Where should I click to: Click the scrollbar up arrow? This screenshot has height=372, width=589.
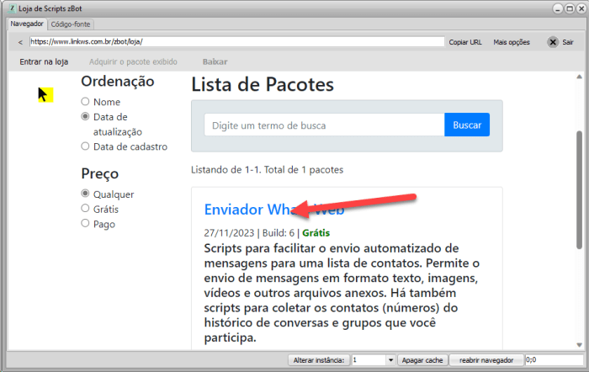(579, 77)
